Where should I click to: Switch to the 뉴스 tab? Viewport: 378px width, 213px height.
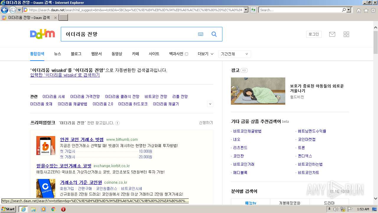[58, 54]
